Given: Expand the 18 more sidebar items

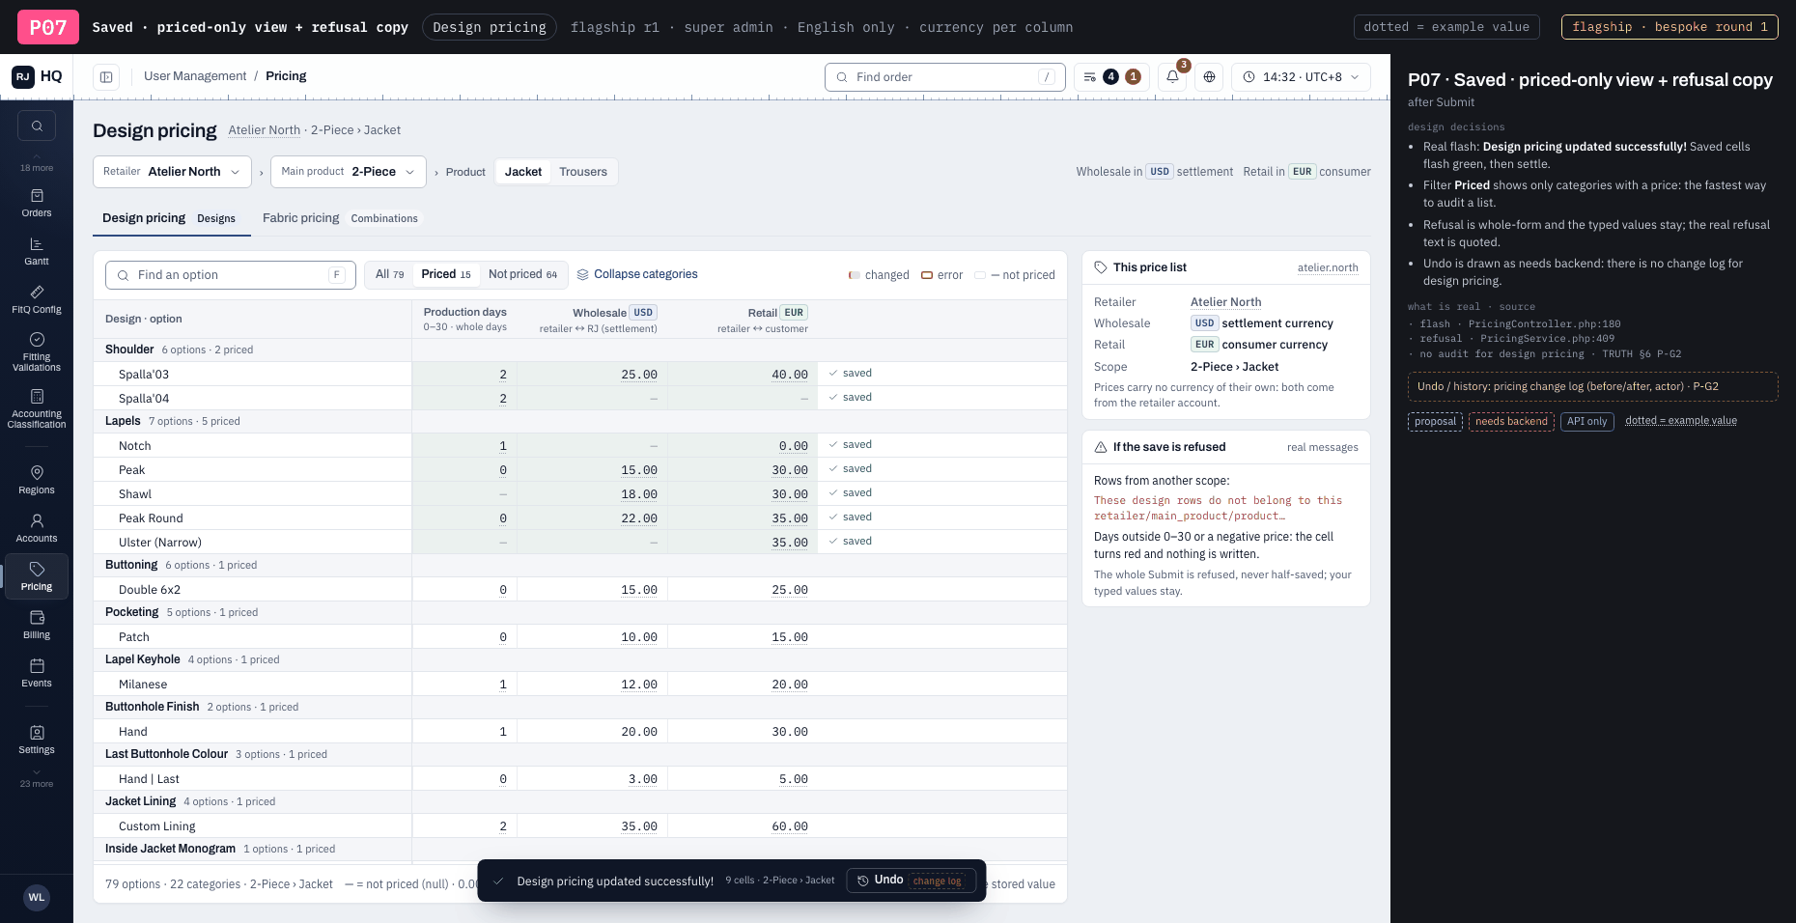Looking at the screenshot, I should point(37,162).
